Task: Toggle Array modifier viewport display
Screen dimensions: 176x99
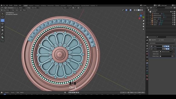Action: (x=167, y=46)
